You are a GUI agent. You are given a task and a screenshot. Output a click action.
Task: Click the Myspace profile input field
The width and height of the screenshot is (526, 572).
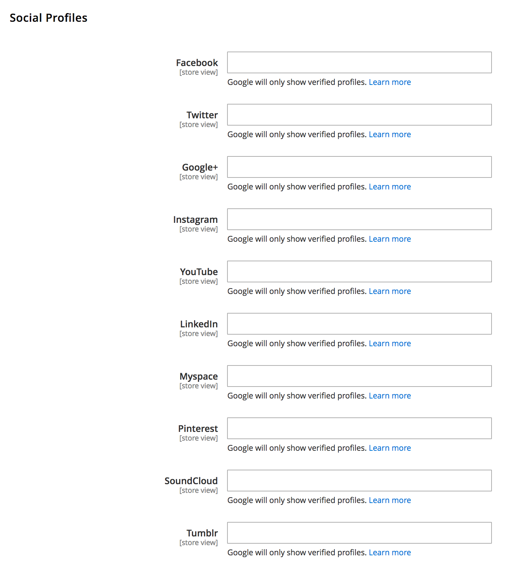click(359, 376)
